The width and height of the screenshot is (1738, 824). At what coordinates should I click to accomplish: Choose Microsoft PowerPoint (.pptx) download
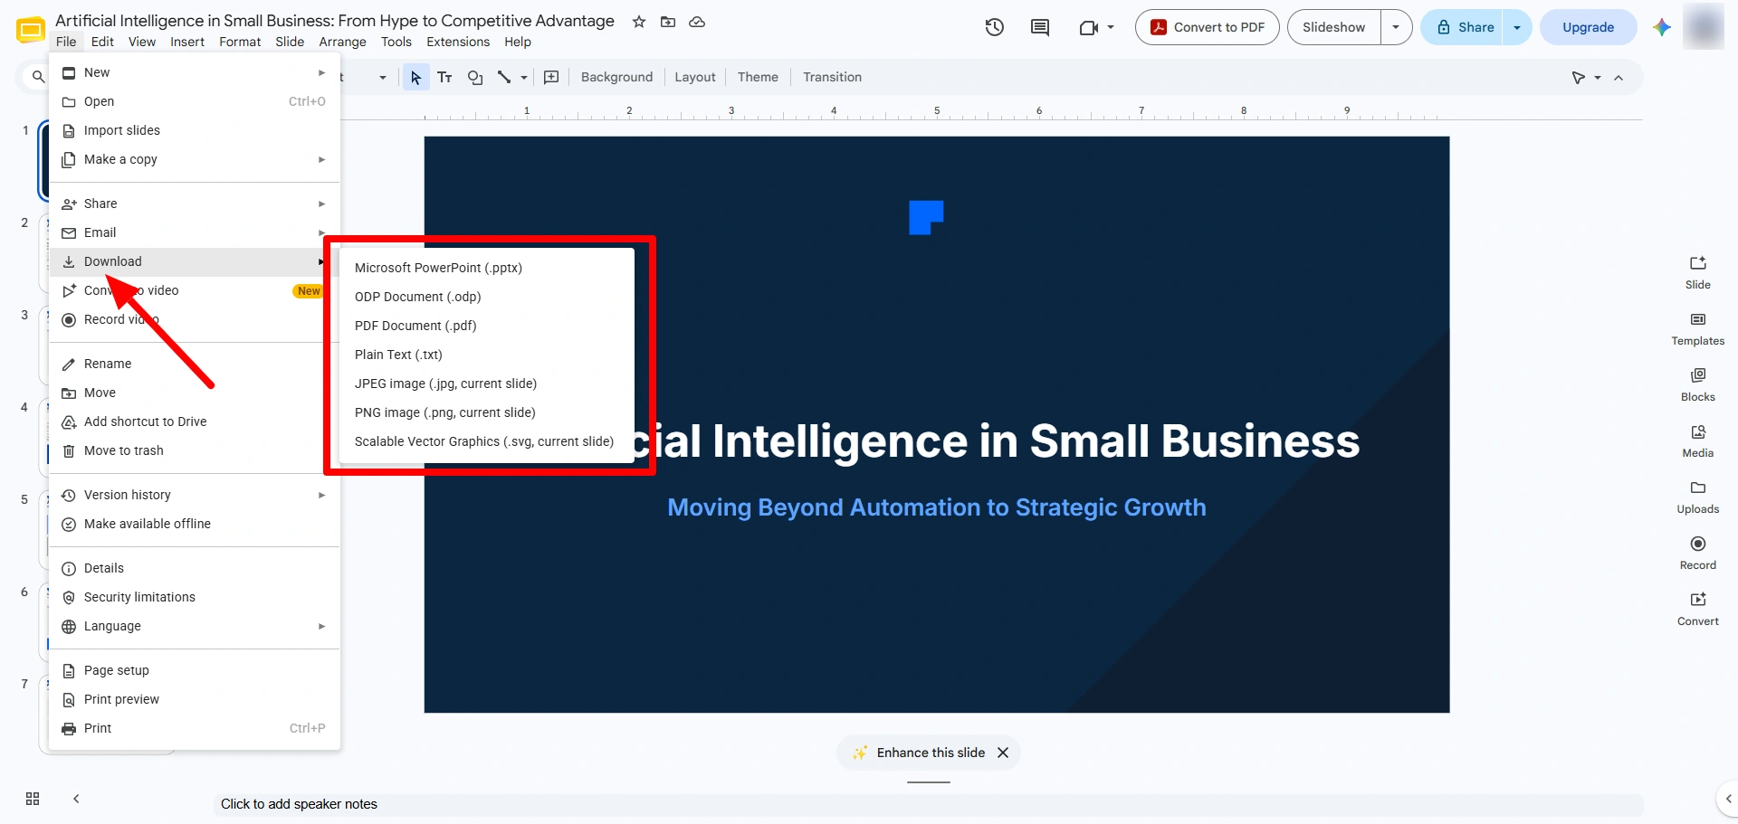(x=486, y=268)
